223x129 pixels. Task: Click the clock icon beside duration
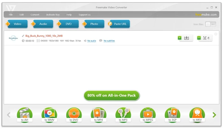23,41
